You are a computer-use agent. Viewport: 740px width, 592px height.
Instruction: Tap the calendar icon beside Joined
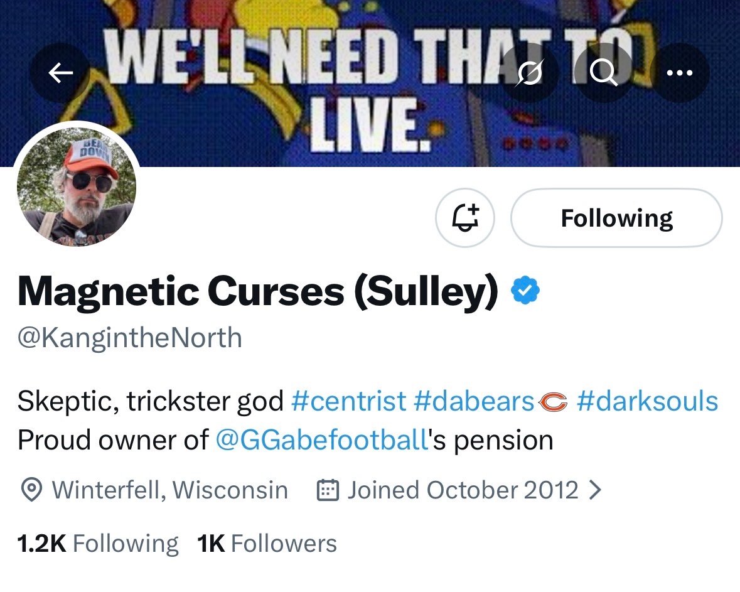coord(327,490)
